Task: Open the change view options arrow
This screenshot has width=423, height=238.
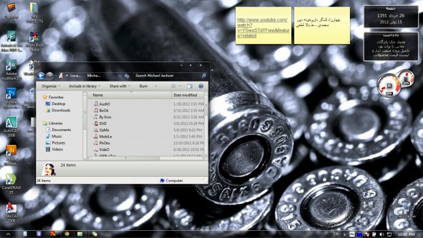Action: click(179, 86)
